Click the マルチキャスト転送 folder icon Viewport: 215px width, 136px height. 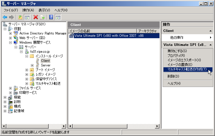tap(32, 84)
